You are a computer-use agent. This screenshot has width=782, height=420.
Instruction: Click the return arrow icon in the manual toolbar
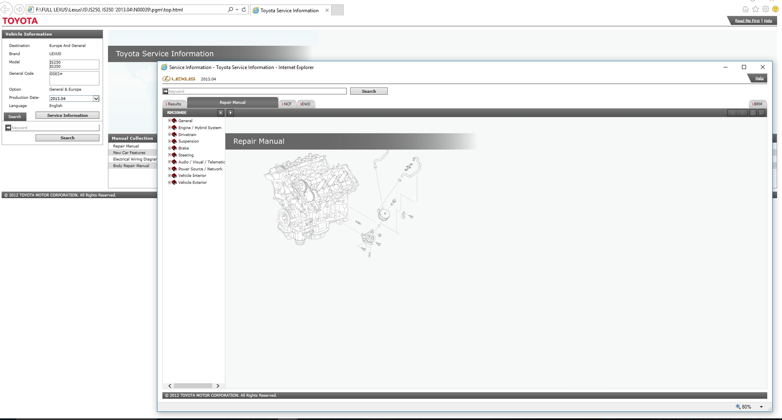[761, 113]
